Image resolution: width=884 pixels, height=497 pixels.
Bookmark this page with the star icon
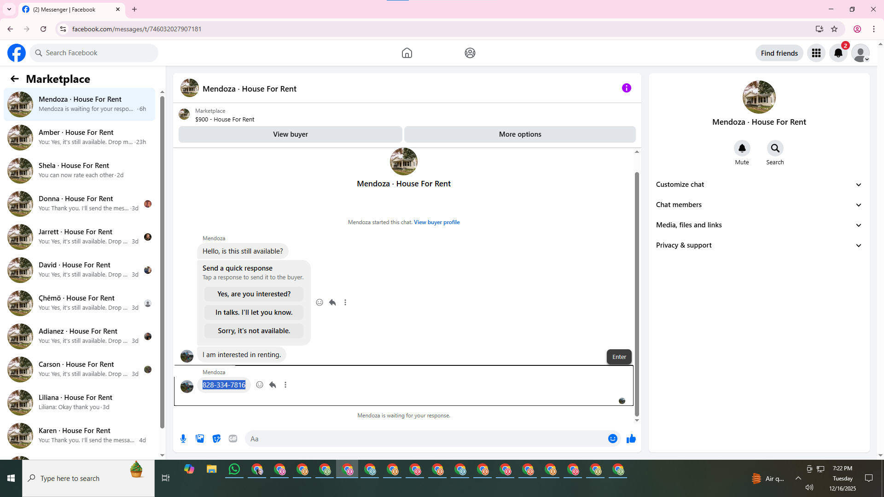tap(834, 29)
